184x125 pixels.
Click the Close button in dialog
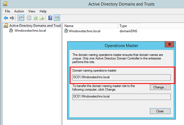pyautogui.click(x=160, y=111)
